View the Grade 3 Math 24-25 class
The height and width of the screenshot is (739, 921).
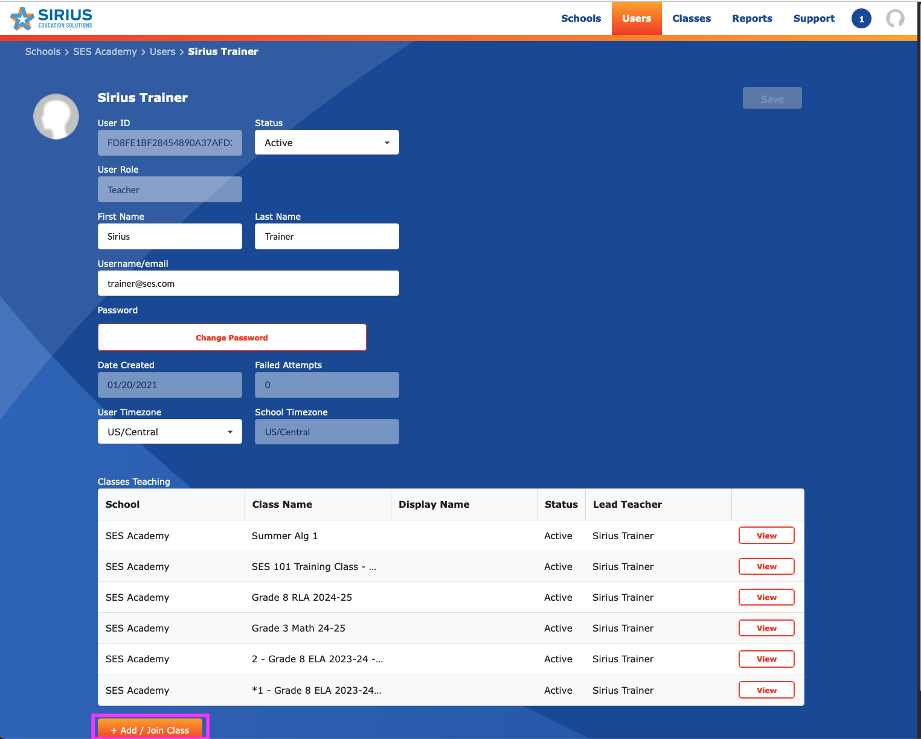(766, 628)
